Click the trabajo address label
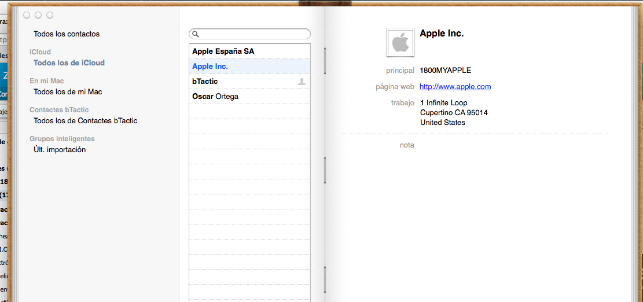The width and height of the screenshot is (643, 302). tap(402, 102)
